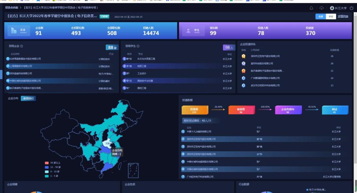Click the 企业 building icon in blue banner
The image size is (357, 193).
14,31
